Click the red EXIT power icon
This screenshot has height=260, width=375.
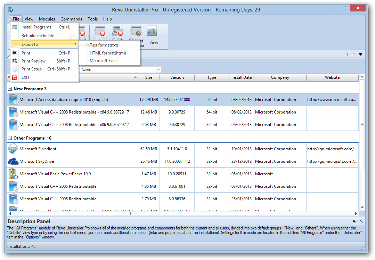pos(15,77)
